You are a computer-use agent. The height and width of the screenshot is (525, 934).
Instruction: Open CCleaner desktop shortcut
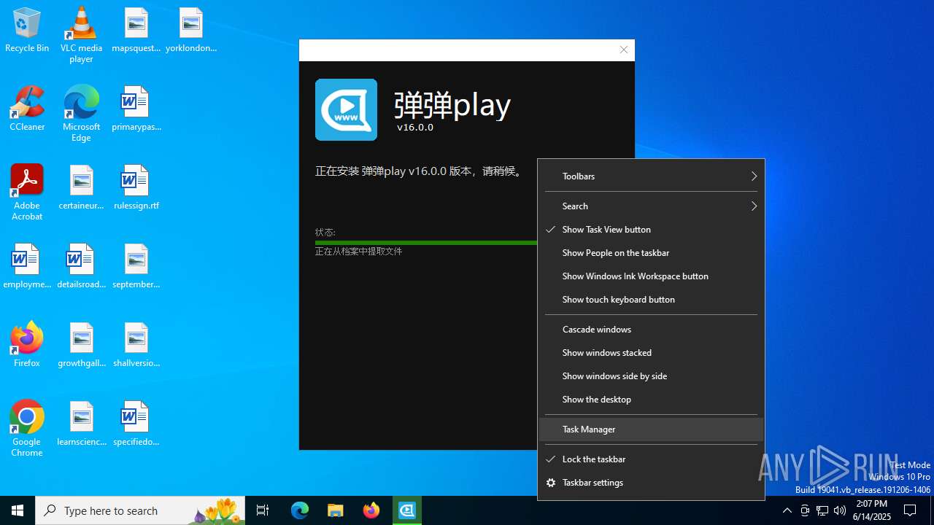(27, 109)
